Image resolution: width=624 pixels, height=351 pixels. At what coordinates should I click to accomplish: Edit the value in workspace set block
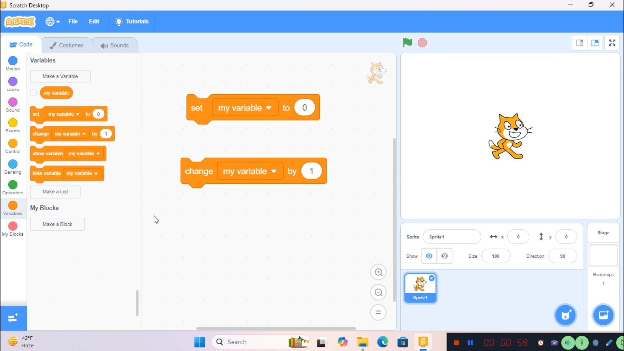[x=305, y=108]
